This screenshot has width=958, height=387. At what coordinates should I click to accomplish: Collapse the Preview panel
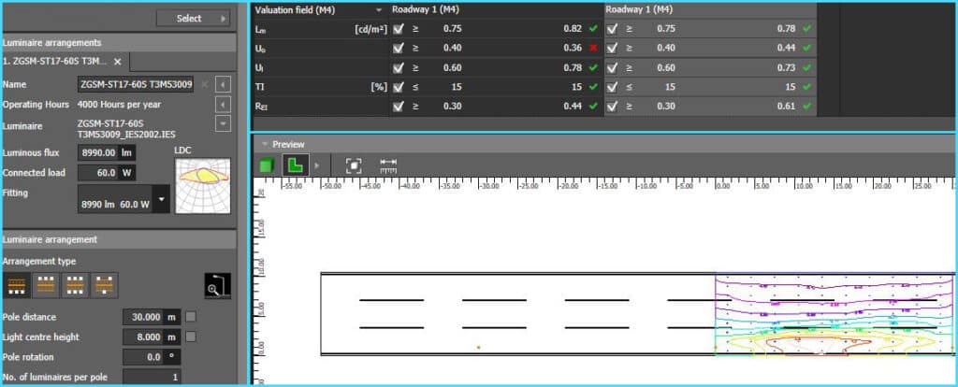(265, 144)
